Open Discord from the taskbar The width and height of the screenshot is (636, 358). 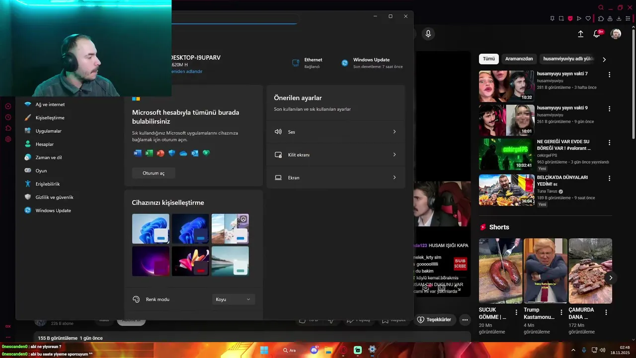314,350
